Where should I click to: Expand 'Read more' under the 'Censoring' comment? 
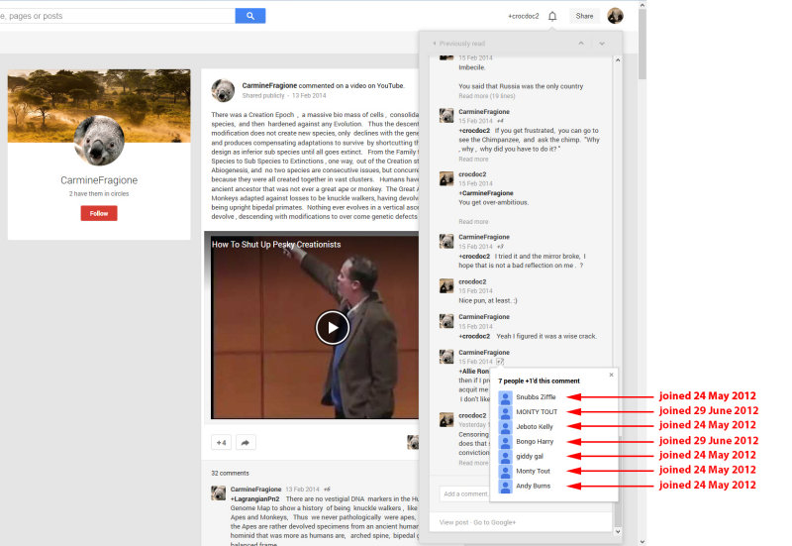[x=473, y=463]
